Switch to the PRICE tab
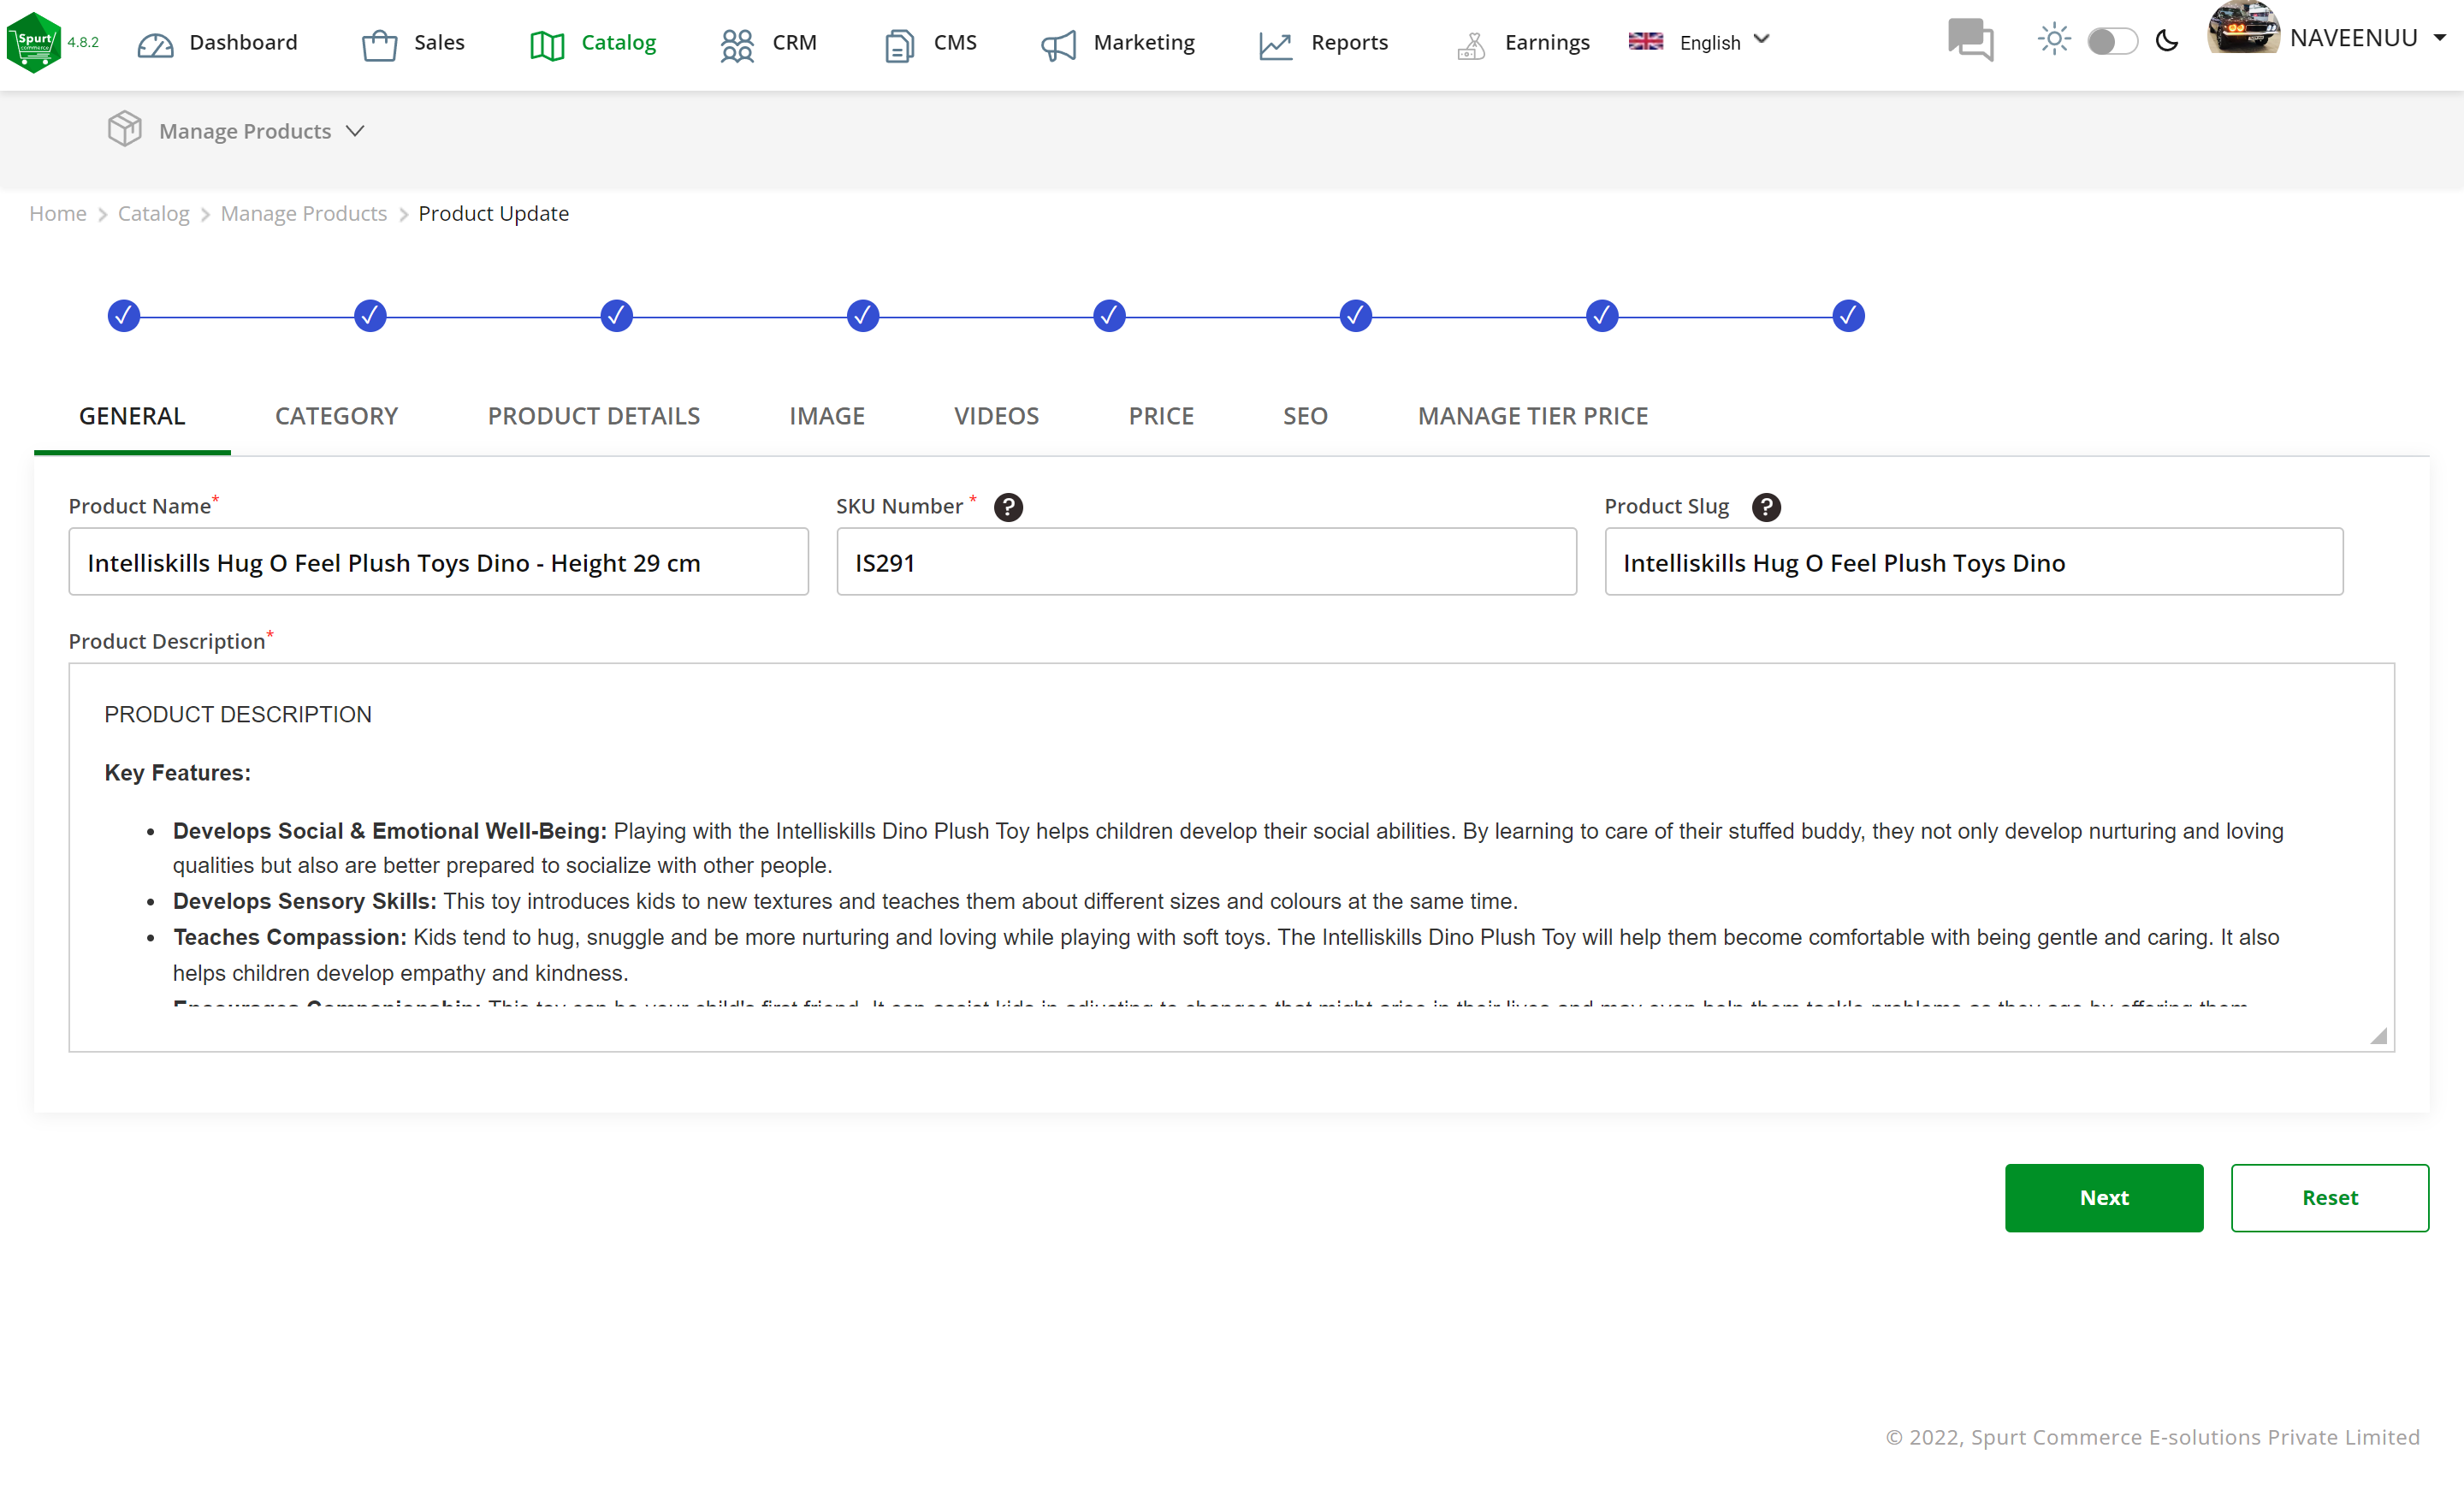This screenshot has width=2464, height=1496. coord(1161,416)
